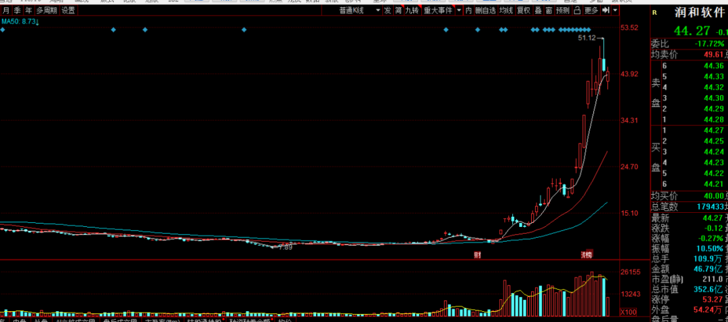Image resolution: width=728 pixels, height=322 pixels.
Task: Click the 34.31 price axis label
Action: (630, 121)
